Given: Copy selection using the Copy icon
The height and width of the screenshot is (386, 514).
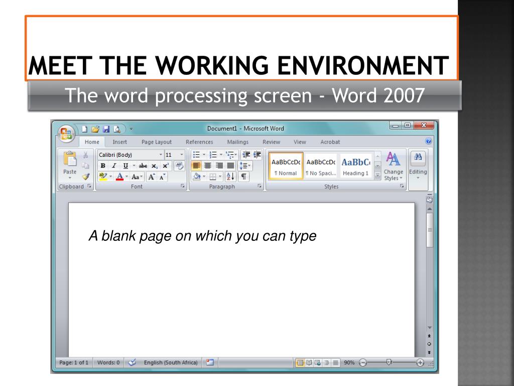Looking at the screenshot, I should tap(85, 166).
